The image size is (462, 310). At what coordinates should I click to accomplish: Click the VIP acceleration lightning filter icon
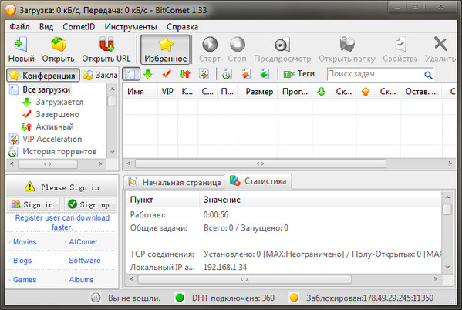(x=204, y=74)
